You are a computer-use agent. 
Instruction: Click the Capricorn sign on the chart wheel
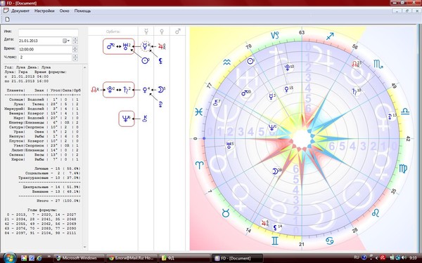click(x=275, y=36)
